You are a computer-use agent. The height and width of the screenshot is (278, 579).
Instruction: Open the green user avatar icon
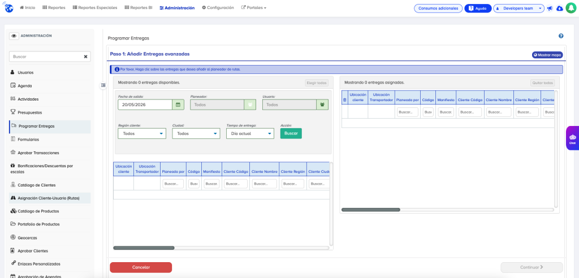[x=571, y=8]
